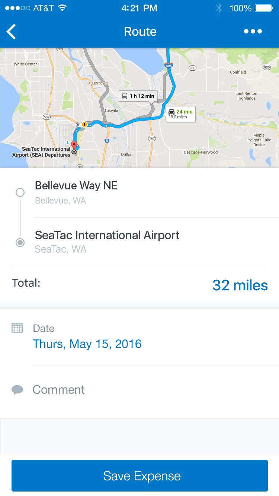279x496 pixels.
Task: Click the calendar icon beside Date
Action: (x=17, y=328)
